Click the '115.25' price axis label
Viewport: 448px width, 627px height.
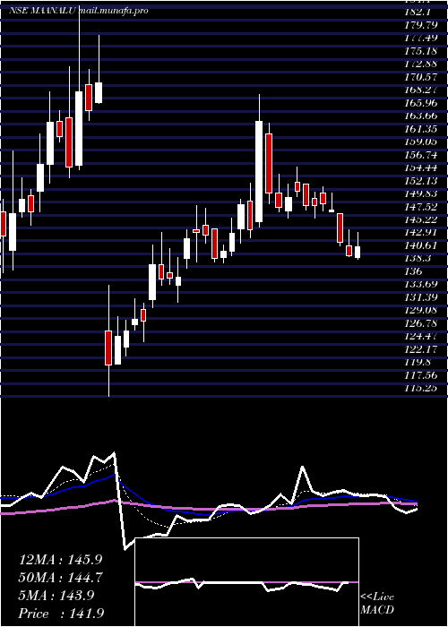click(420, 388)
